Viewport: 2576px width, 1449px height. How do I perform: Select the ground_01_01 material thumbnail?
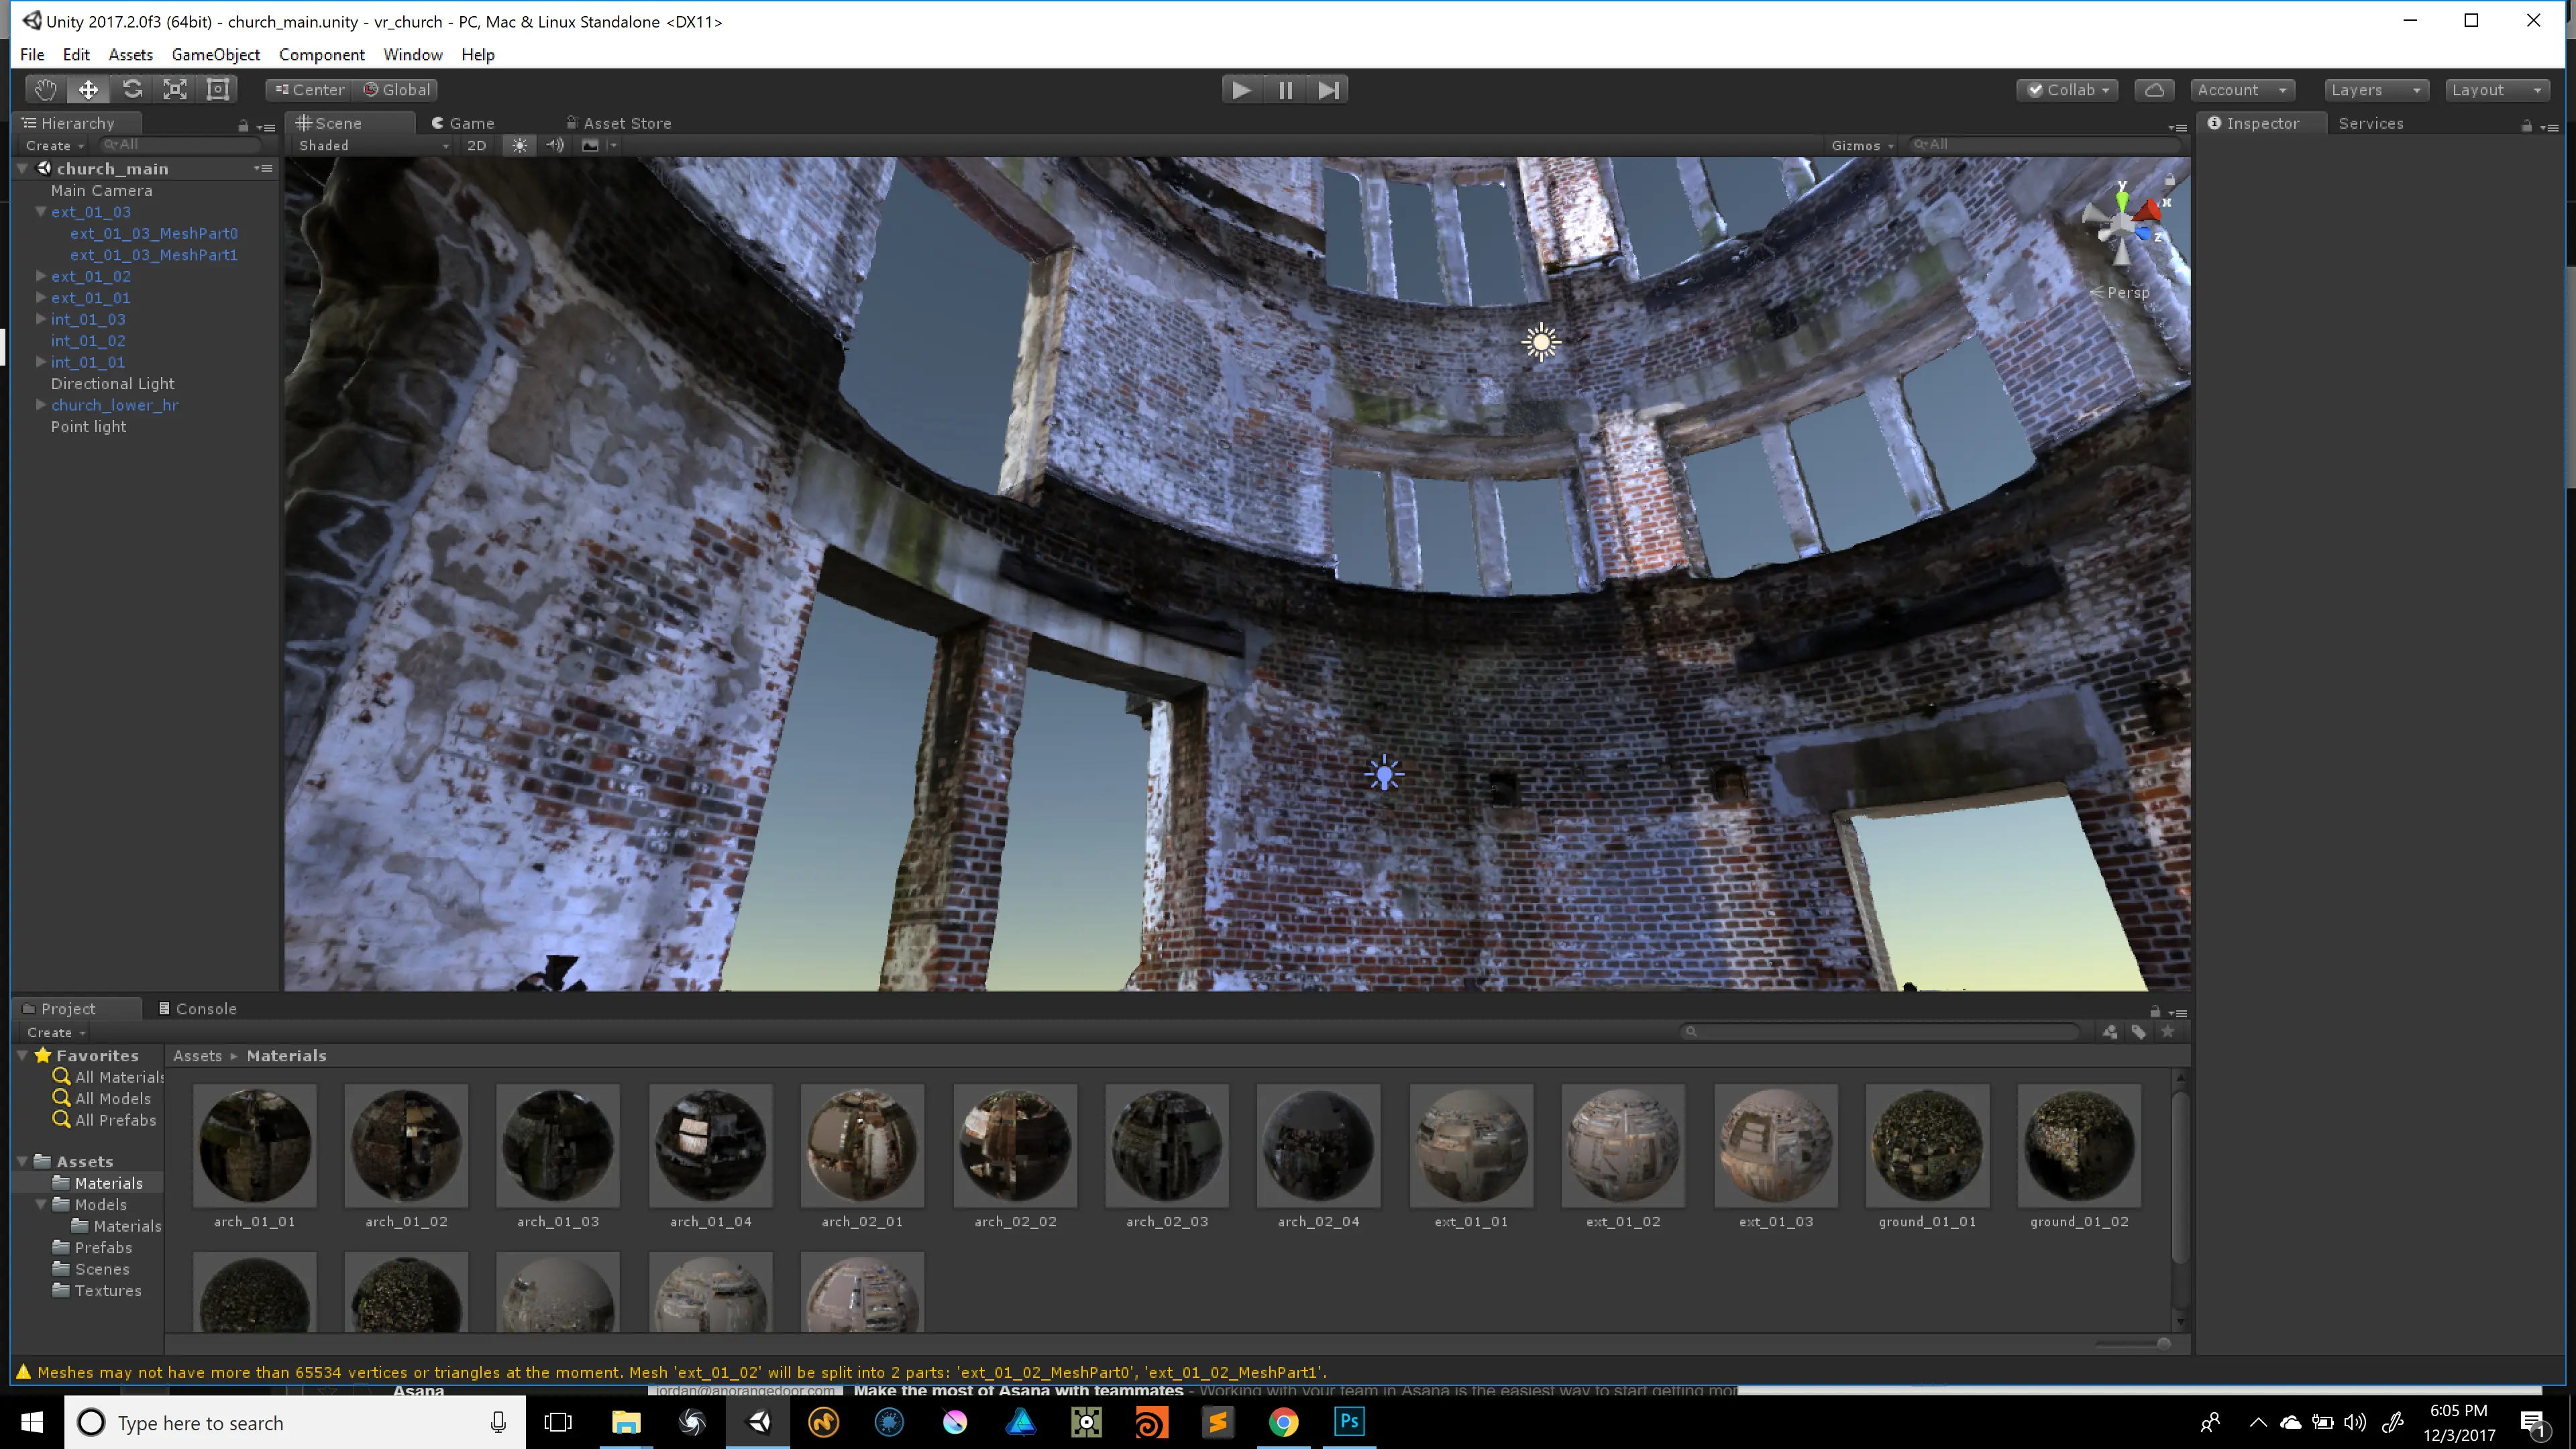1927,1146
